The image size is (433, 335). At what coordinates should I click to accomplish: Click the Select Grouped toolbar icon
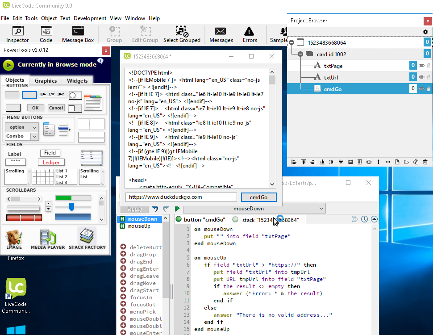pos(182,34)
